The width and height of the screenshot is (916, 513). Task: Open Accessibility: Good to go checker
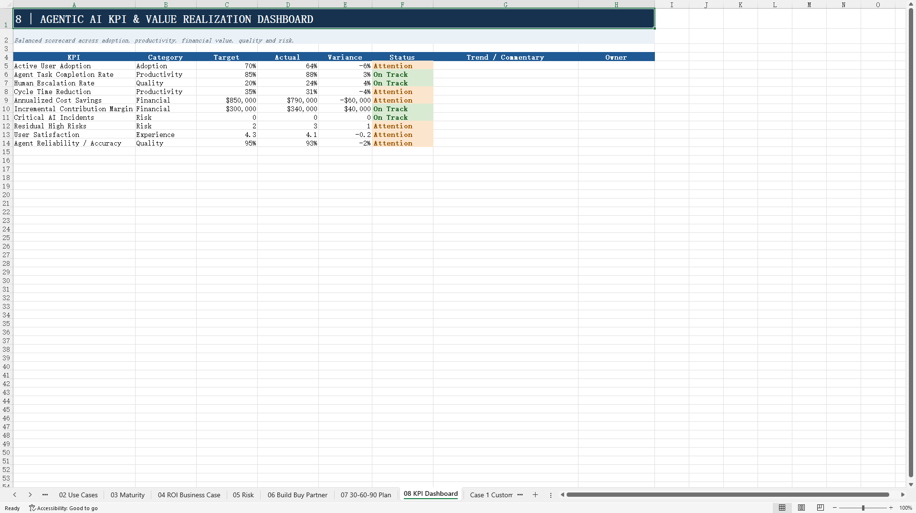pyautogui.click(x=63, y=508)
